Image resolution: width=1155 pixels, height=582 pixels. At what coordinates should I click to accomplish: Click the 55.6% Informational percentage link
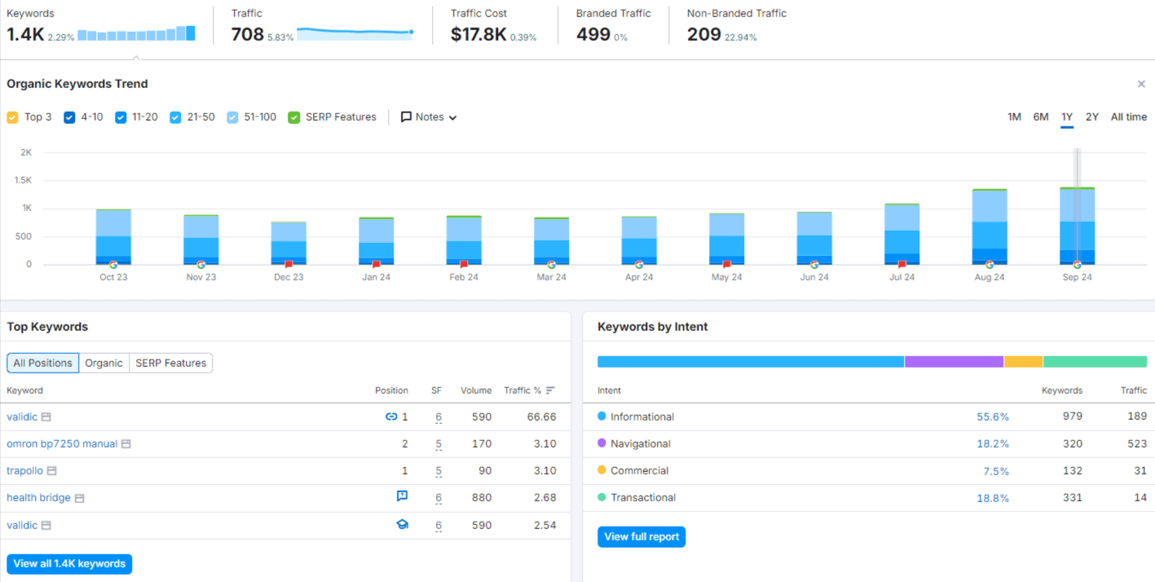click(993, 417)
